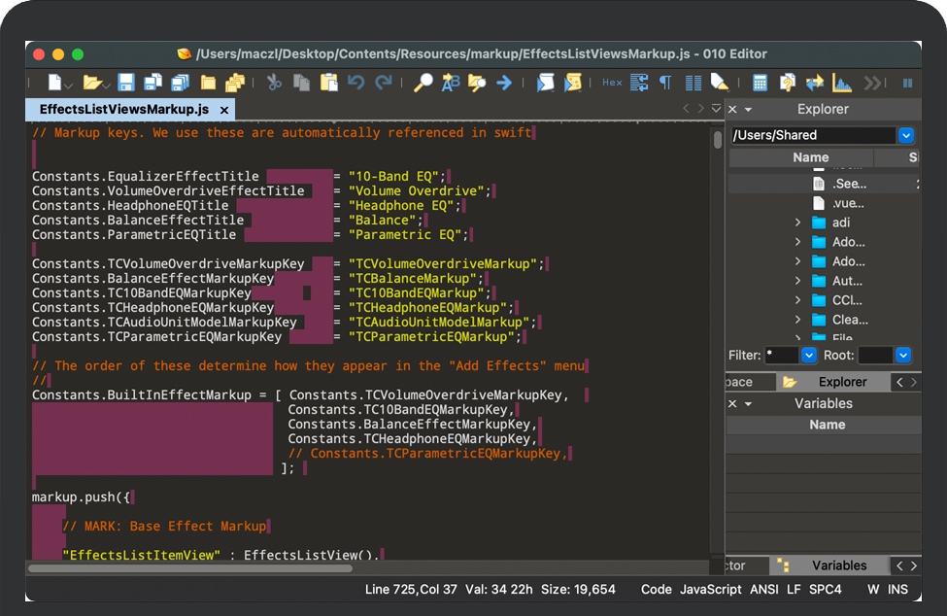Click the Cut scissors icon
Screen dimensions: 947x616
coord(275,83)
